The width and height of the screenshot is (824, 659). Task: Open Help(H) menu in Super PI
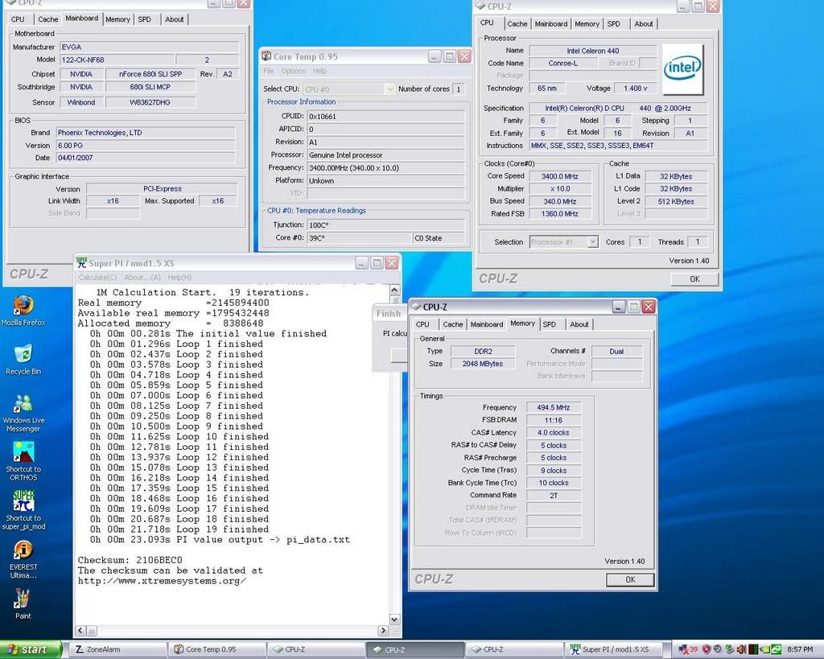pos(179,277)
